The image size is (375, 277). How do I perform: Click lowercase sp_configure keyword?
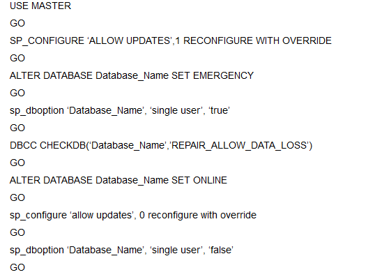38,216
